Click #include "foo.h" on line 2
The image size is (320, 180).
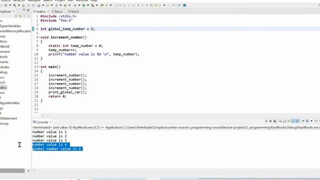[x=56, y=20]
